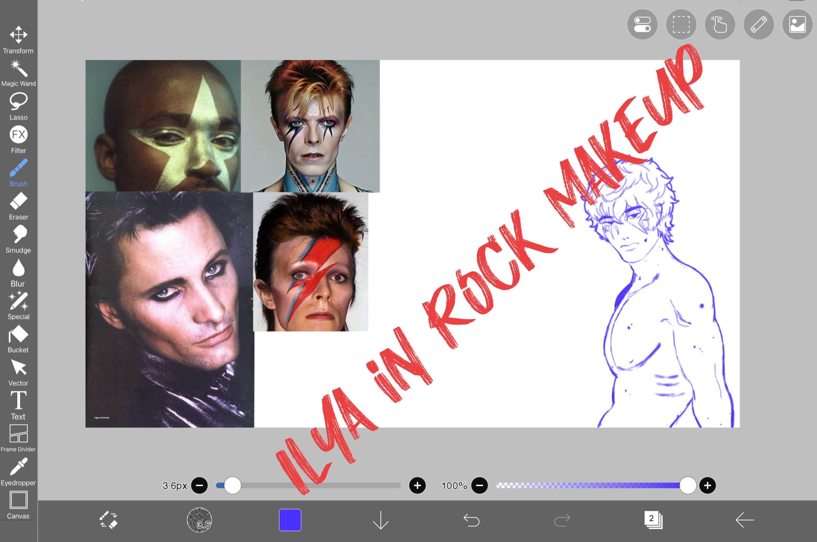This screenshot has height=542, width=817.
Task: Open the Special pen tool
Action: click(x=18, y=306)
